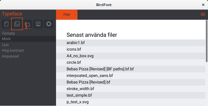Open recent file circle.bf
Image resolution: width=208 pixels, height=110 pixels.
pos(74,62)
